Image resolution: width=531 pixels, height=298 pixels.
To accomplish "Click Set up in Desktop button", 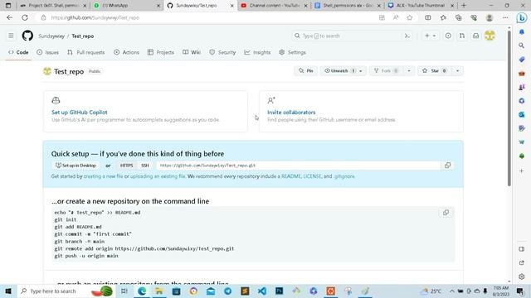I will (x=76, y=166).
